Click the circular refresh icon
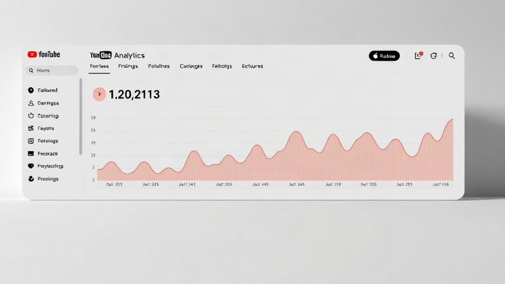This screenshot has width=505, height=284. click(x=433, y=56)
